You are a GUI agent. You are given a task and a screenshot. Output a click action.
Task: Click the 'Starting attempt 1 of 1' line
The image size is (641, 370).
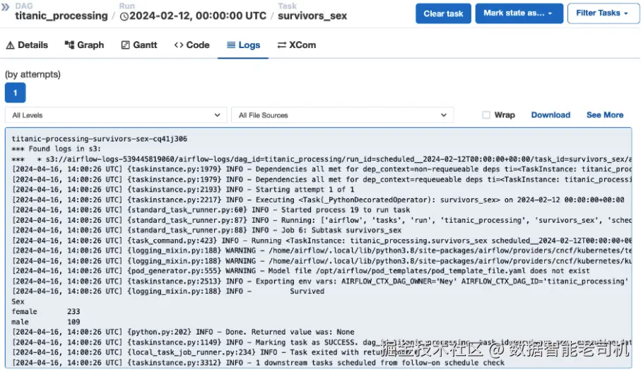183,190
